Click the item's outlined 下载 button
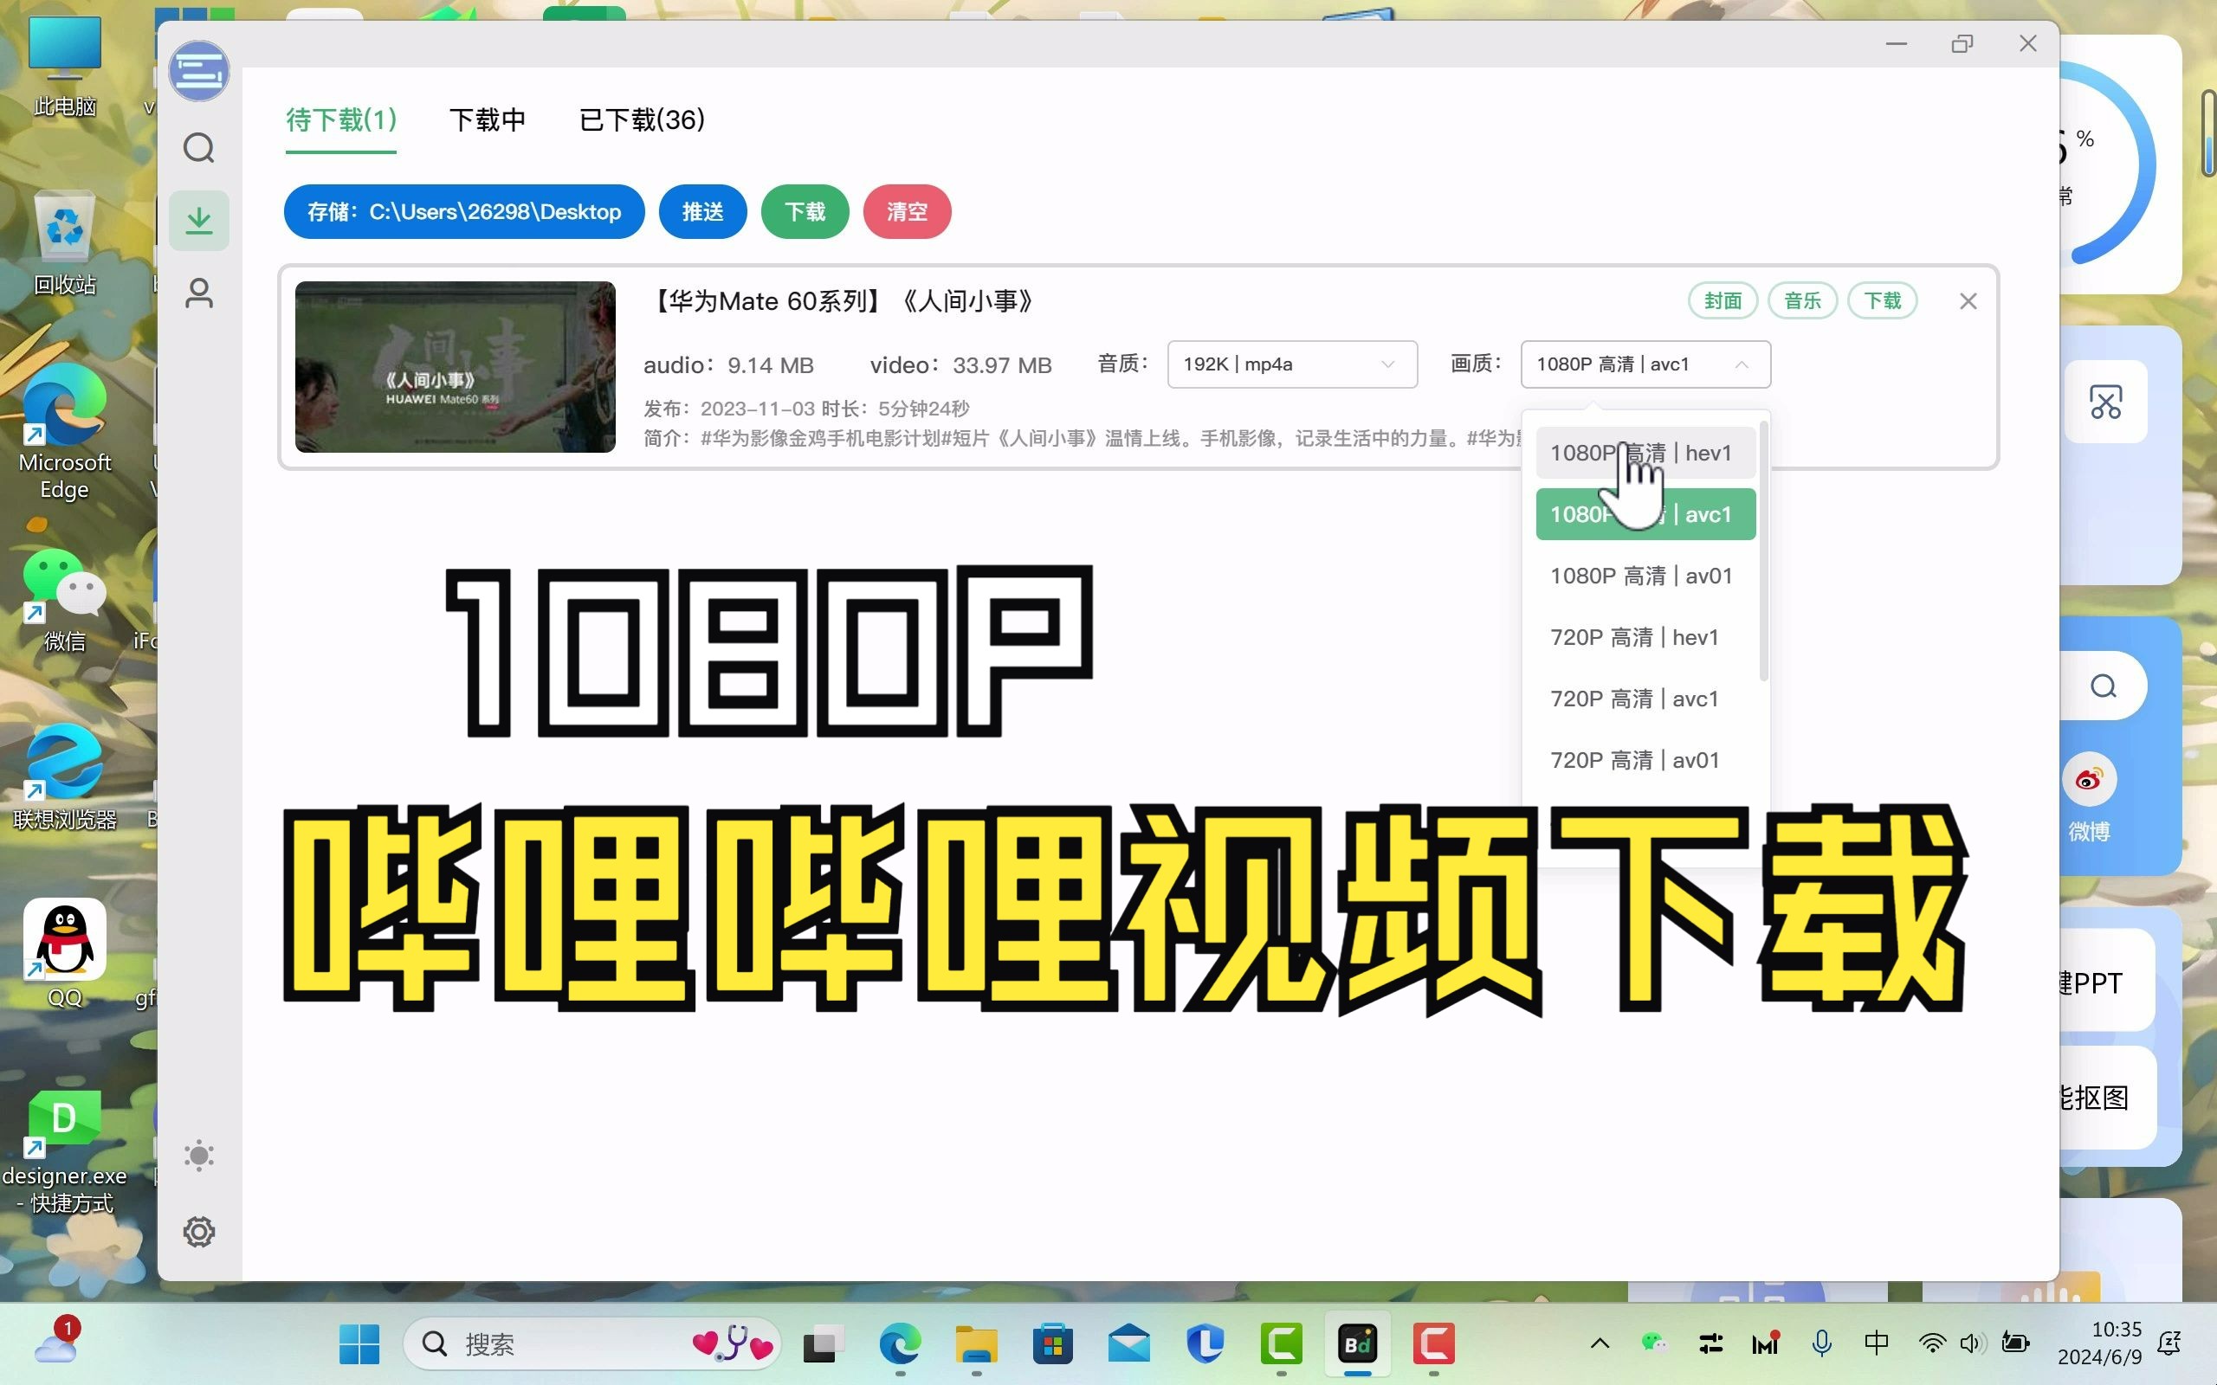The height and width of the screenshot is (1385, 2217). 1883,300
